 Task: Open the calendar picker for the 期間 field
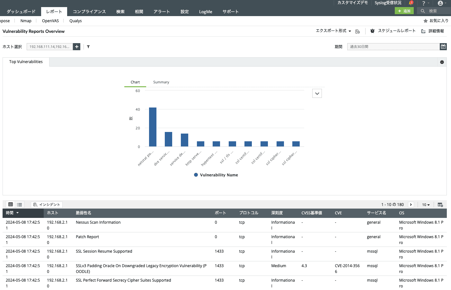pyautogui.click(x=443, y=46)
